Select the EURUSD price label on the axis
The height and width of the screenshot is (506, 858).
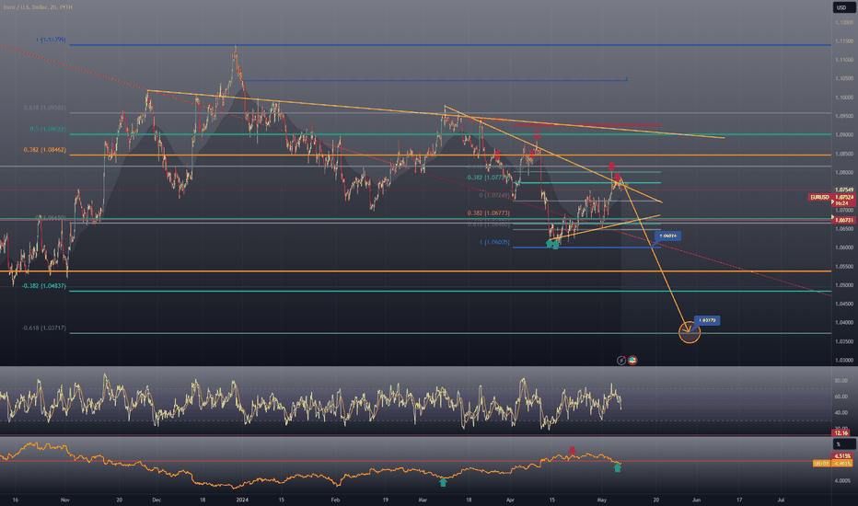click(x=819, y=197)
